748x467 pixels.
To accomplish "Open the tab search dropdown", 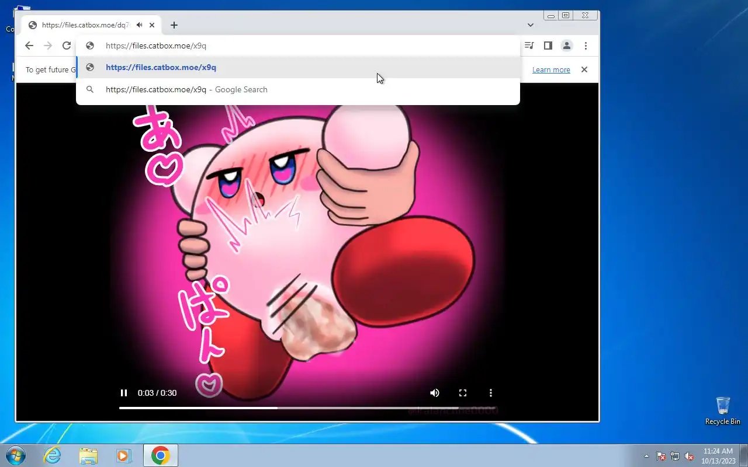I will click(531, 25).
